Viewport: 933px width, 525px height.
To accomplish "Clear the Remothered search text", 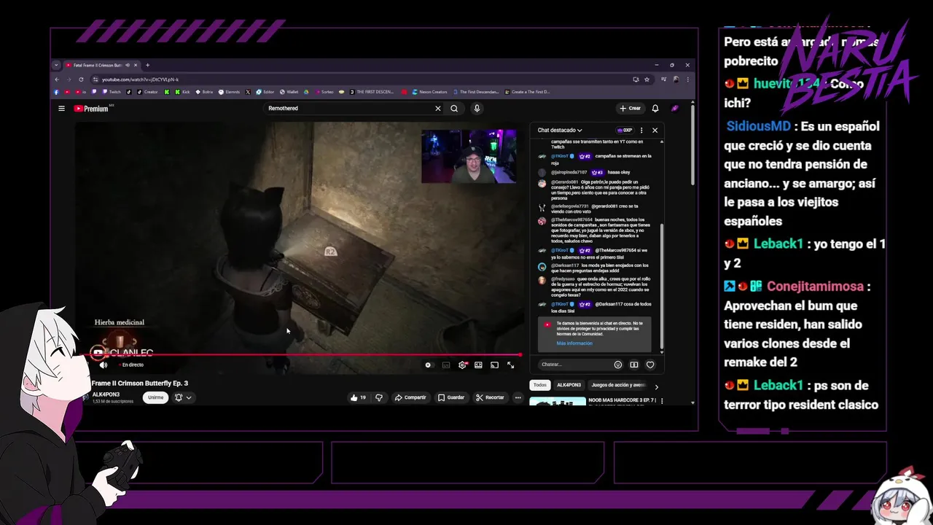I will (438, 109).
